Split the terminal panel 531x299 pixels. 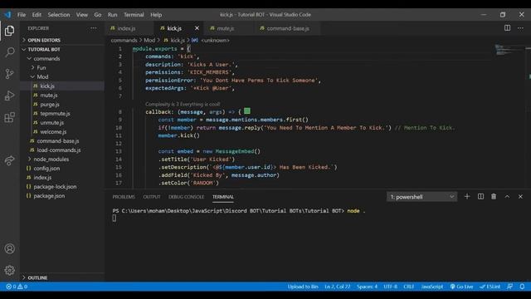[x=480, y=197]
